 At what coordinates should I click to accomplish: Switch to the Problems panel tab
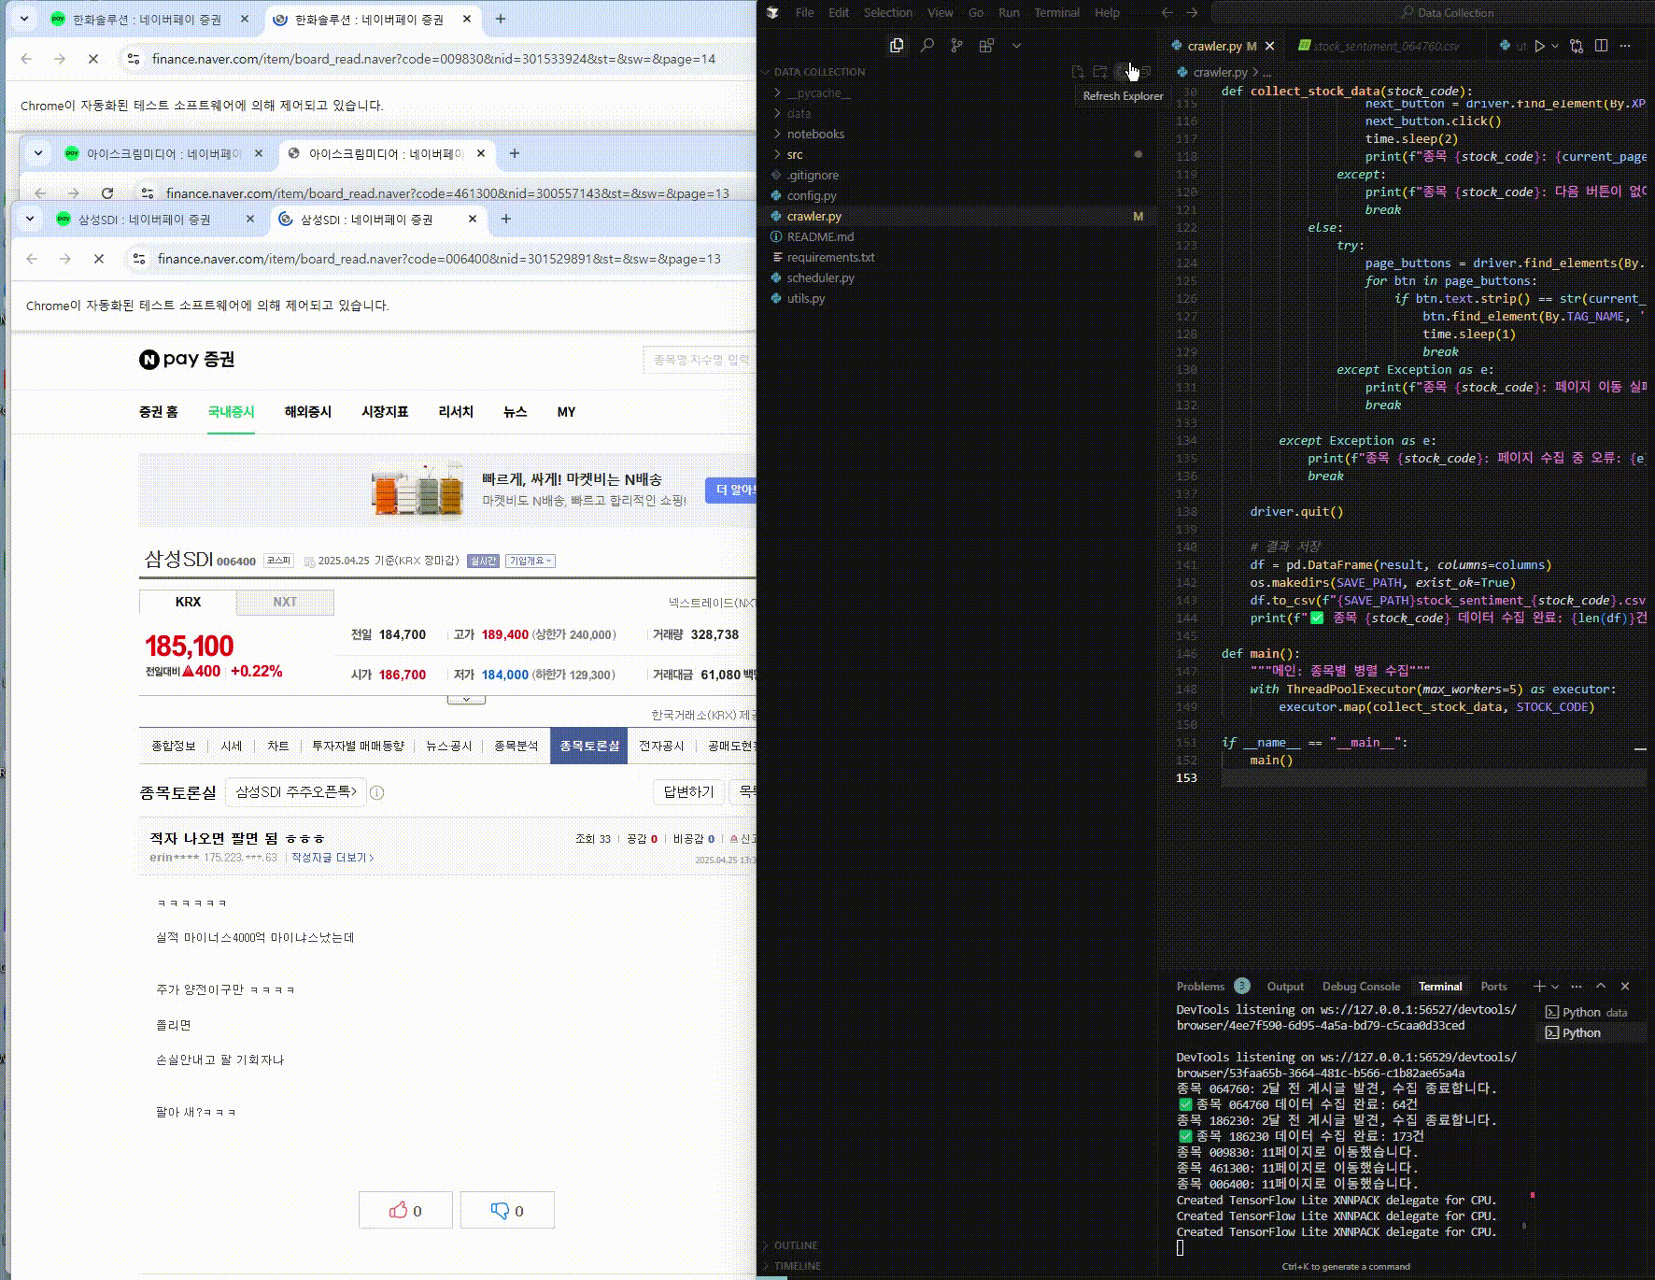pyautogui.click(x=1200, y=986)
